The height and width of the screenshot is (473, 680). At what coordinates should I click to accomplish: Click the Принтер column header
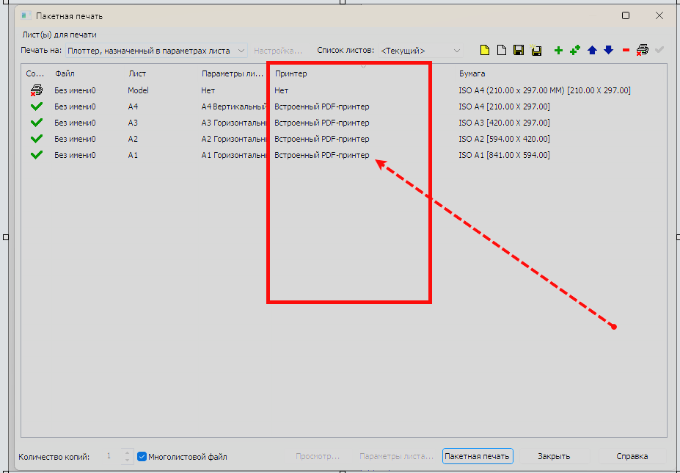click(x=291, y=73)
